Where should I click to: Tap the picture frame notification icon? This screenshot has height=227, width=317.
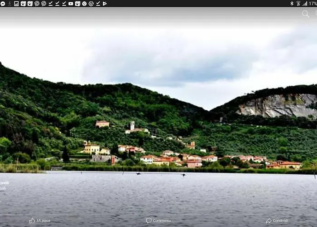point(16,3)
